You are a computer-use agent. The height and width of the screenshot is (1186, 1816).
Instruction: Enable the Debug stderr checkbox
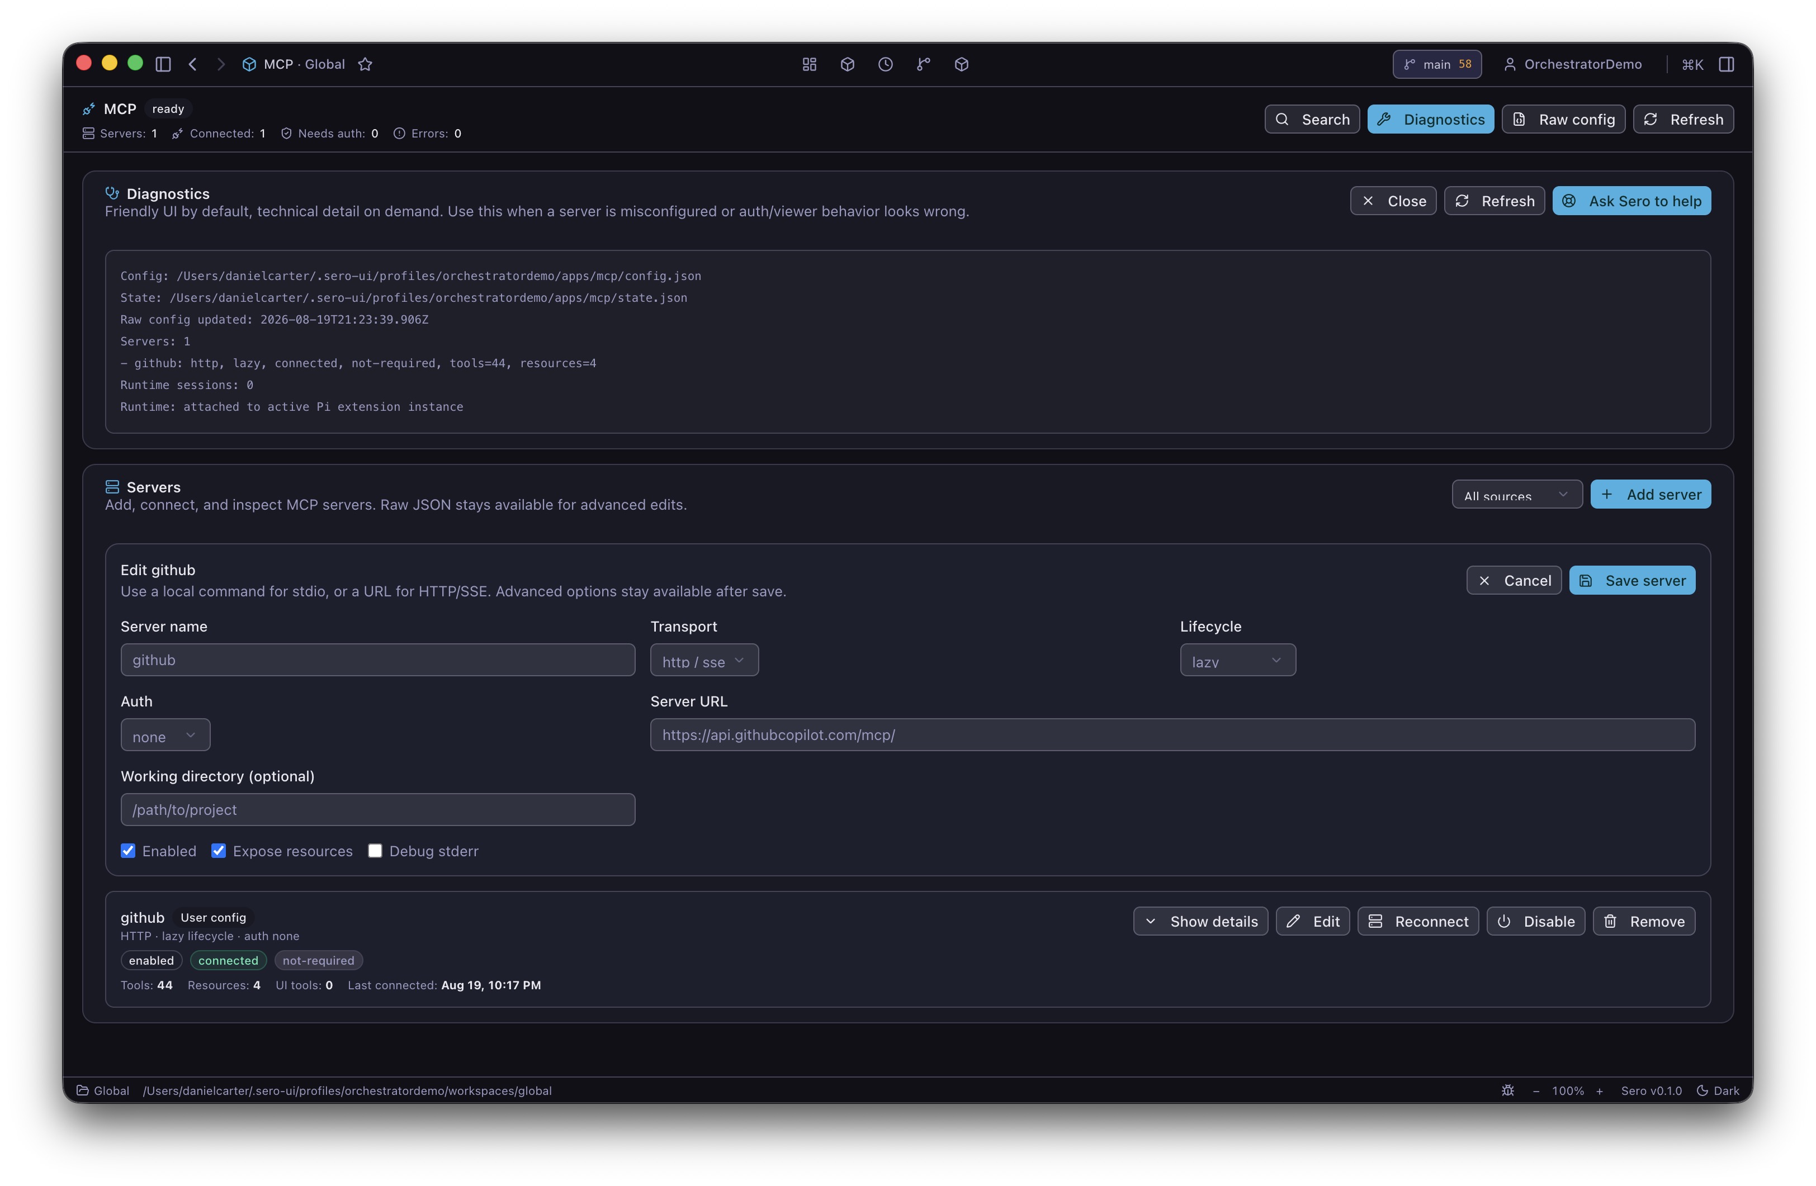(x=375, y=851)
